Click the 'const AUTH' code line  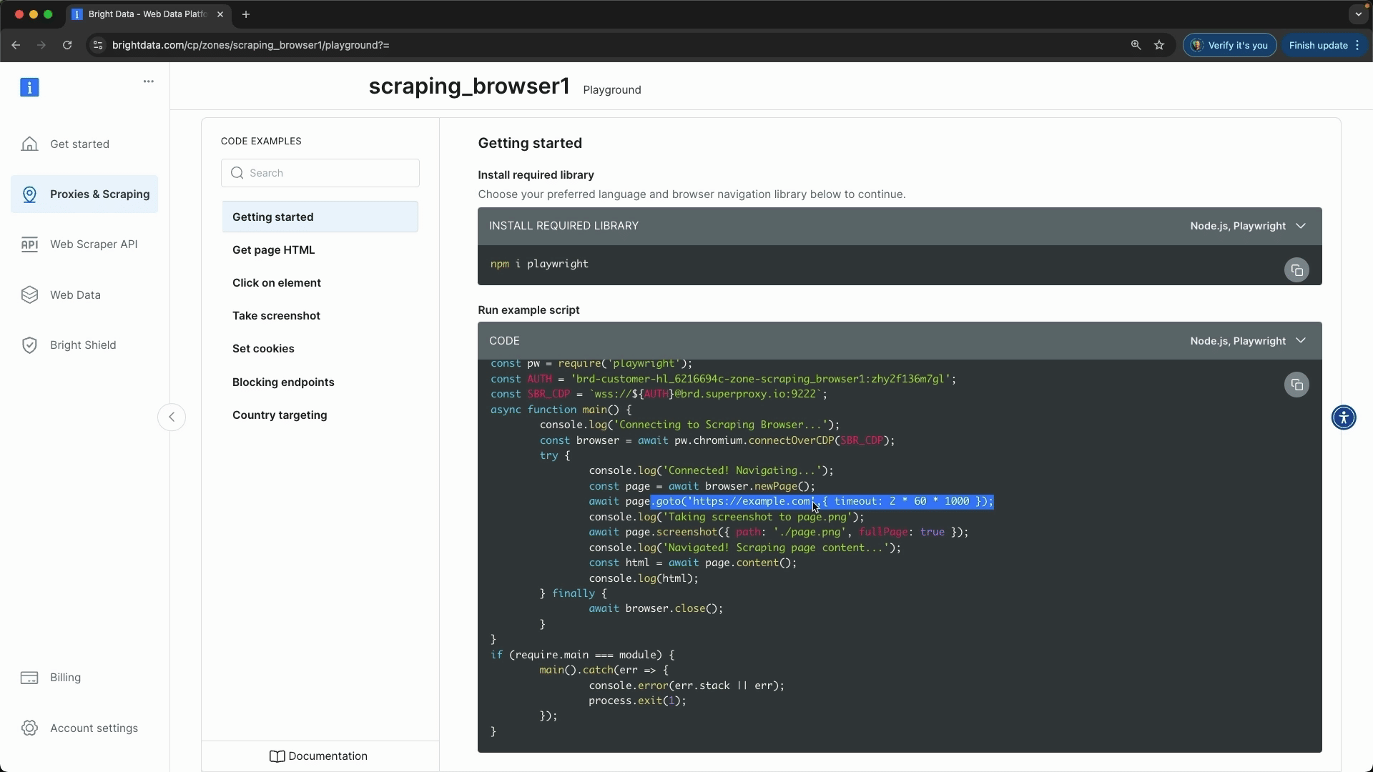pos(723,379)
